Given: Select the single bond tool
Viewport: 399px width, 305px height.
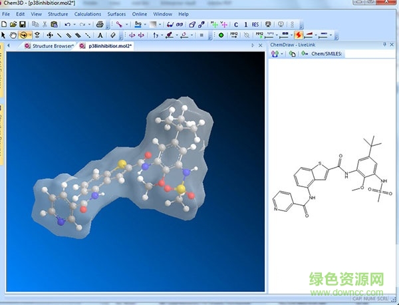Looking at the screenshot, I should [60, 35].
